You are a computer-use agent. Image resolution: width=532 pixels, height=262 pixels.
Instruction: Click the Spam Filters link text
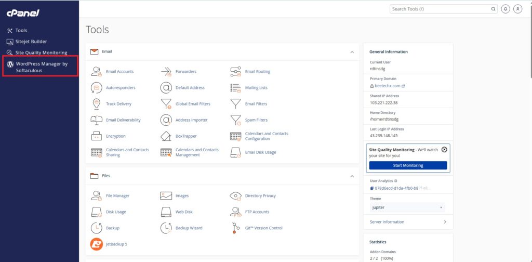pos(256,120)
